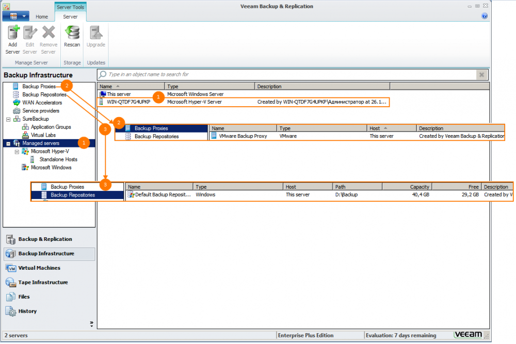Open the Backup Infrastructure view
This screenshot has height=344, width=516.
tap(49, 254)
